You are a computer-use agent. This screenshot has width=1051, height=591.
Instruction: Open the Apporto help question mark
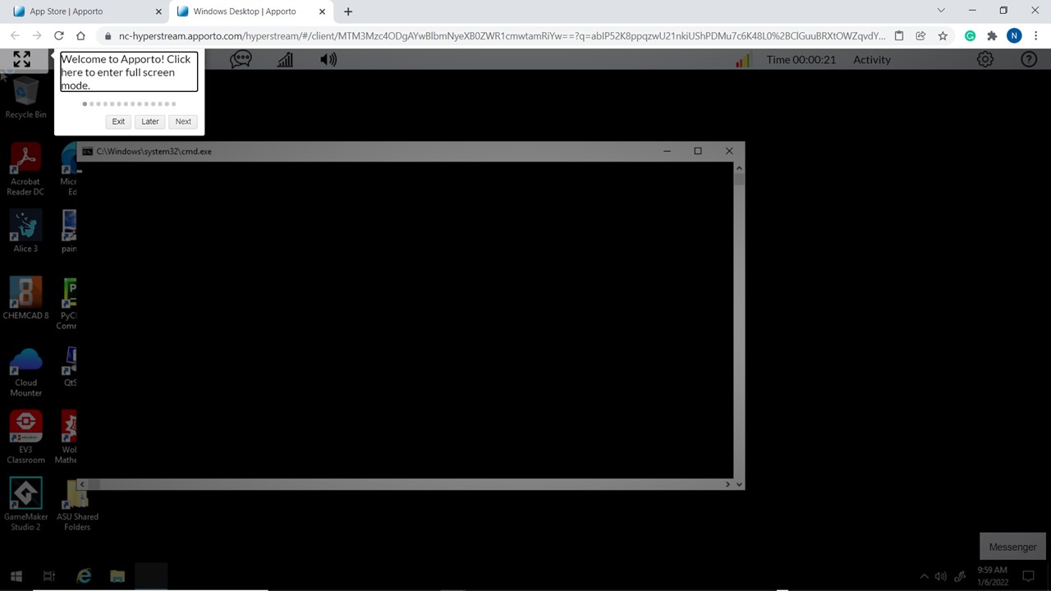coord(1028,59)
